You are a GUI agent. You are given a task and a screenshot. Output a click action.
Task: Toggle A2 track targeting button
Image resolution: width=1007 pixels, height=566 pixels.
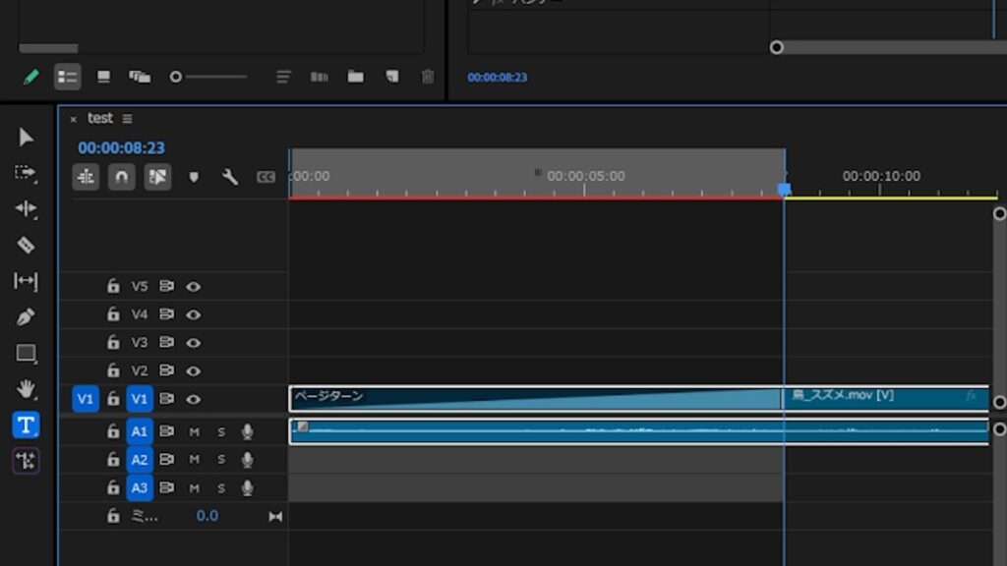[140, 460]
